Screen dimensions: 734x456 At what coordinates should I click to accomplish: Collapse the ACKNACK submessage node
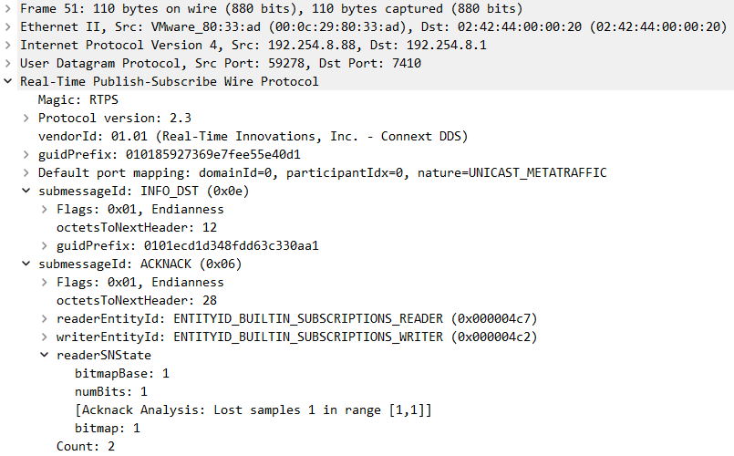pyautogui.click(x=26, y=264)
